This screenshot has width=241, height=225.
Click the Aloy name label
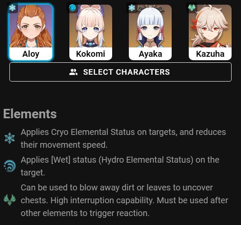31,54
